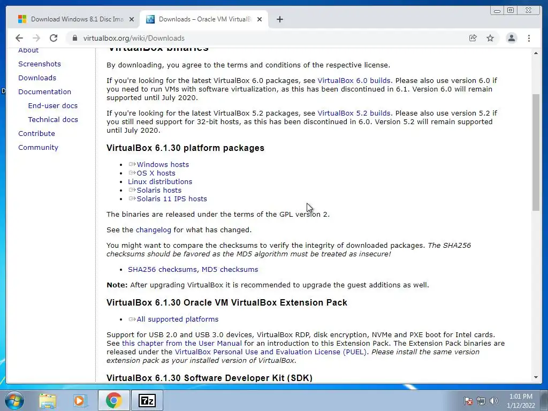Open 7-Zip from the taskbar
The height and width of the screenshot is (411, 548).
click(x=147, y=400)
